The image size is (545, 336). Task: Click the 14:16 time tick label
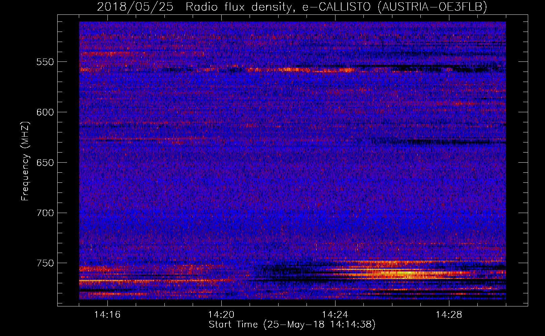tap(107, 315)
